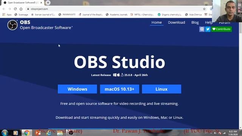Click the '25.0.8 - April 26th' release text
Screen dimensions: 242x136
pyautogui.click(x=136, y=75)
